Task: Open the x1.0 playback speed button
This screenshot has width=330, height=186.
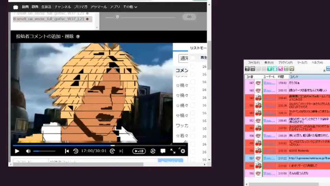Action: click(x=139, y=151)
